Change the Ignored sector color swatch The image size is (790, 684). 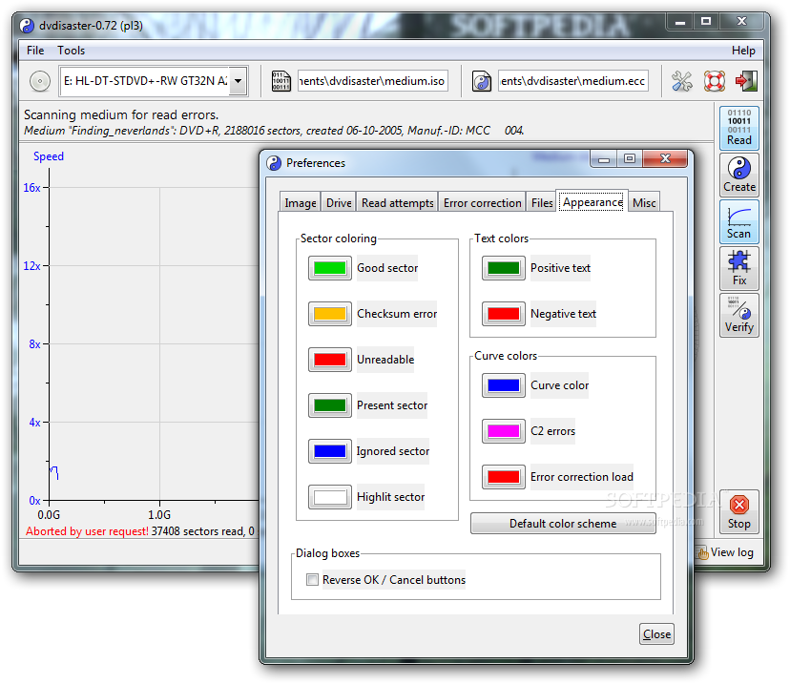coord(330,451)
